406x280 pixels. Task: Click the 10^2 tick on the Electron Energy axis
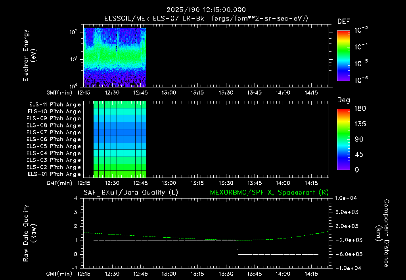click(73, 32)
